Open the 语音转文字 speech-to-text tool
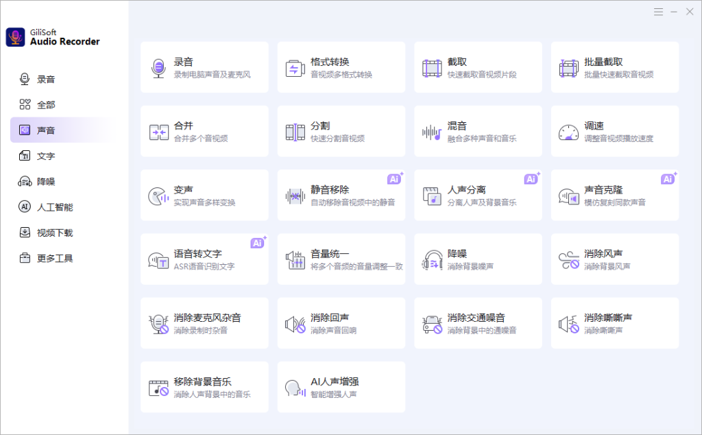 click(x=204, y=259)
